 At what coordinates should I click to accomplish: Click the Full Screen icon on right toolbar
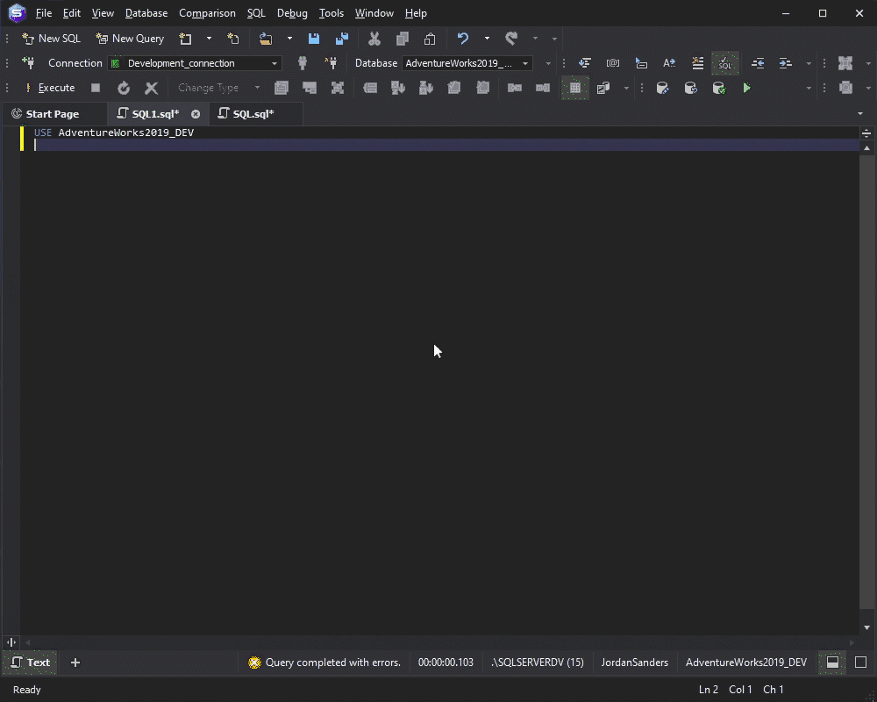click(x=845, y=63)
